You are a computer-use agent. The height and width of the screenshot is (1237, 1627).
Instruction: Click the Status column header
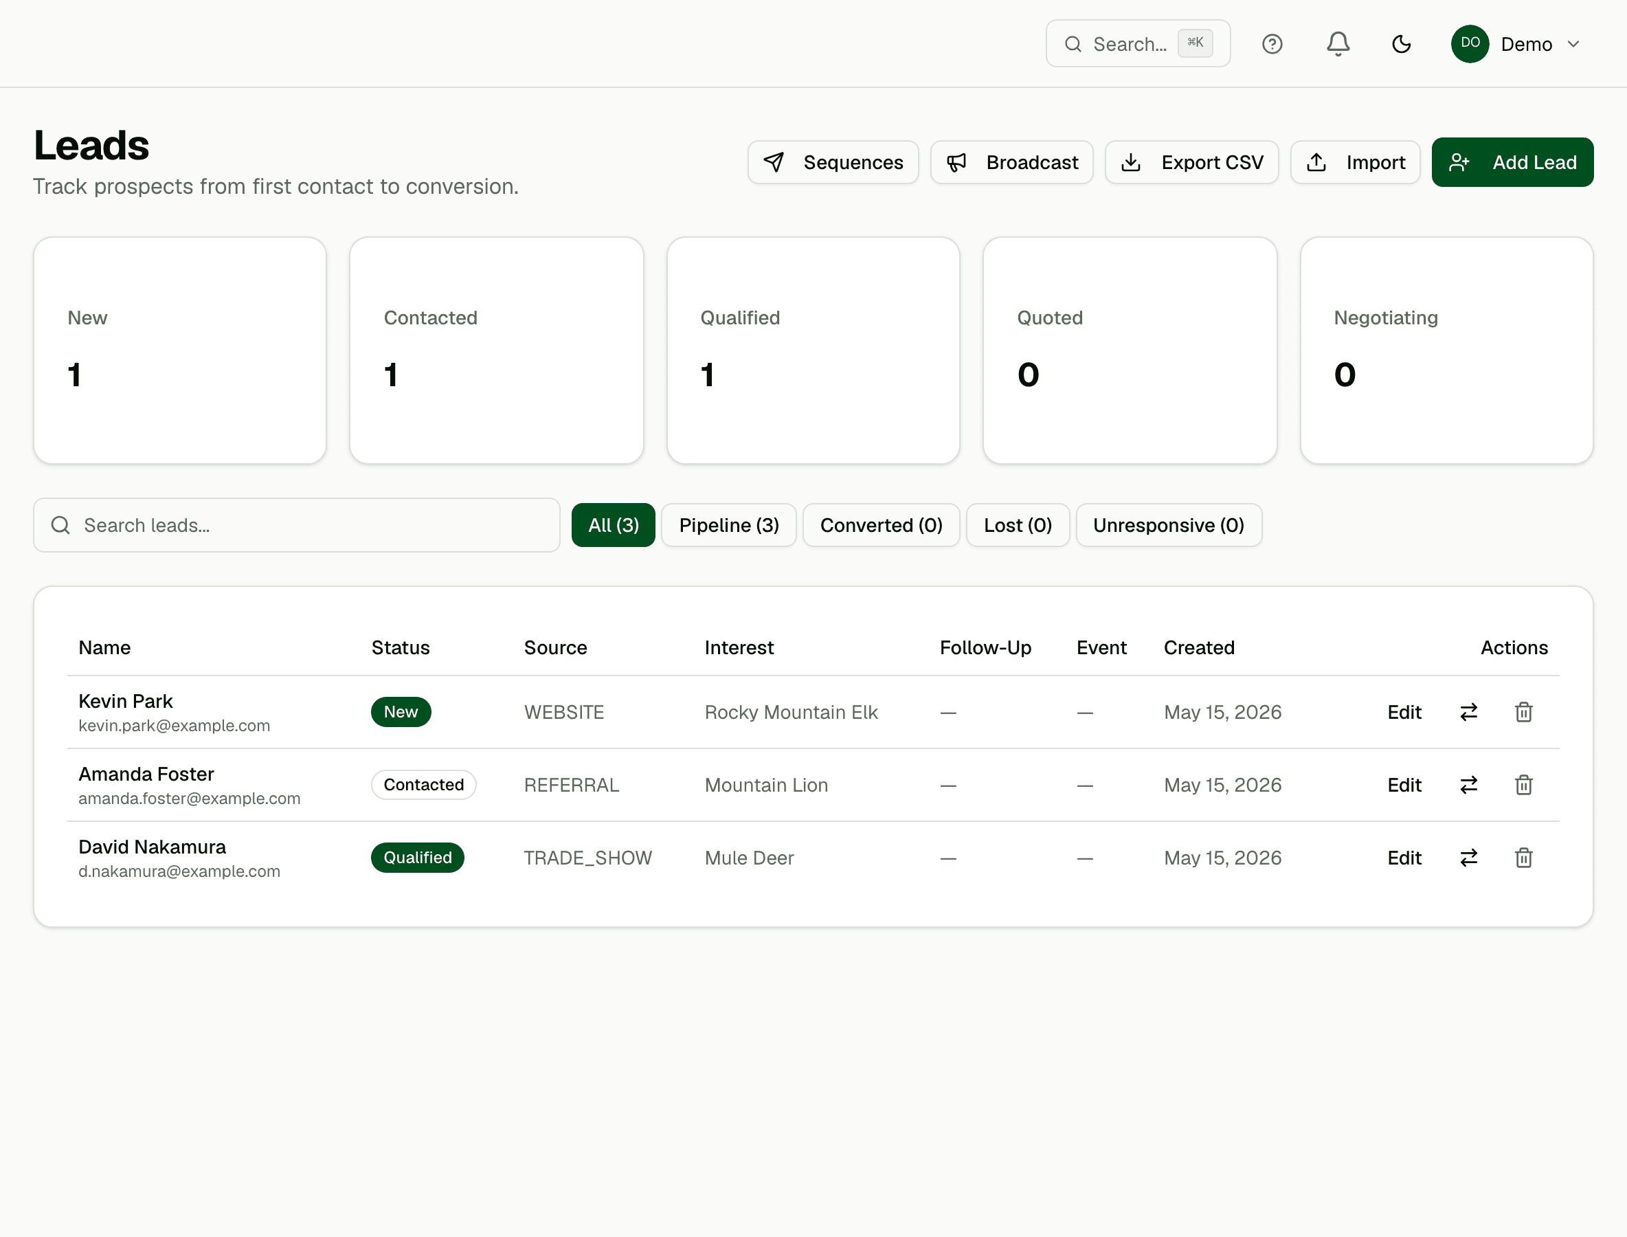[400, 647]
